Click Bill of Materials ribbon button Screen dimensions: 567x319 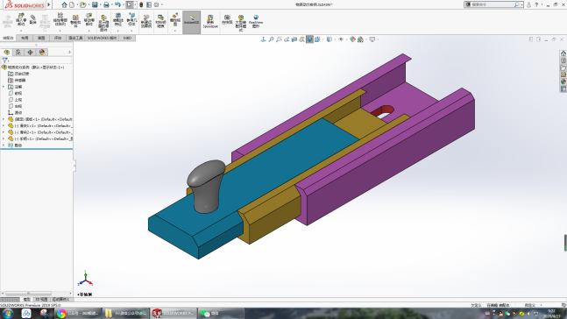[x=160, y=22]
